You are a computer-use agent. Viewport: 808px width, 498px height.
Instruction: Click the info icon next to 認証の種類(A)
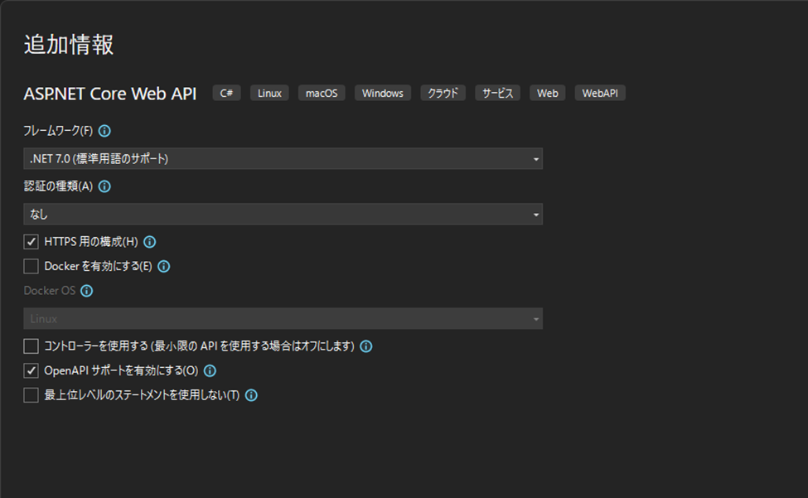click(x=104, y=186)
